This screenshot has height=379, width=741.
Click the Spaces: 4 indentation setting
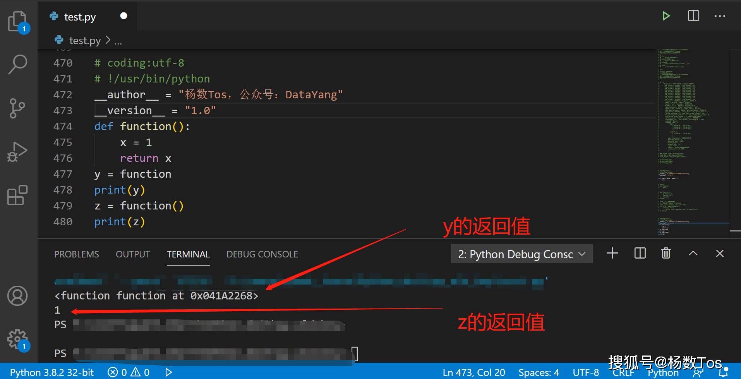click(539, 372)
